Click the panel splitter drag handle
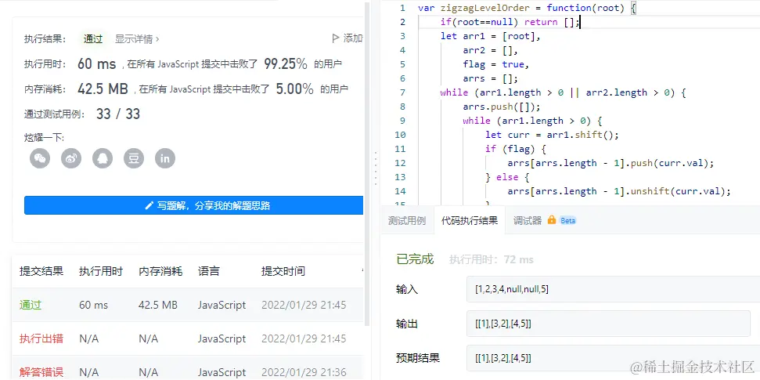 click(x=376, y=168)
